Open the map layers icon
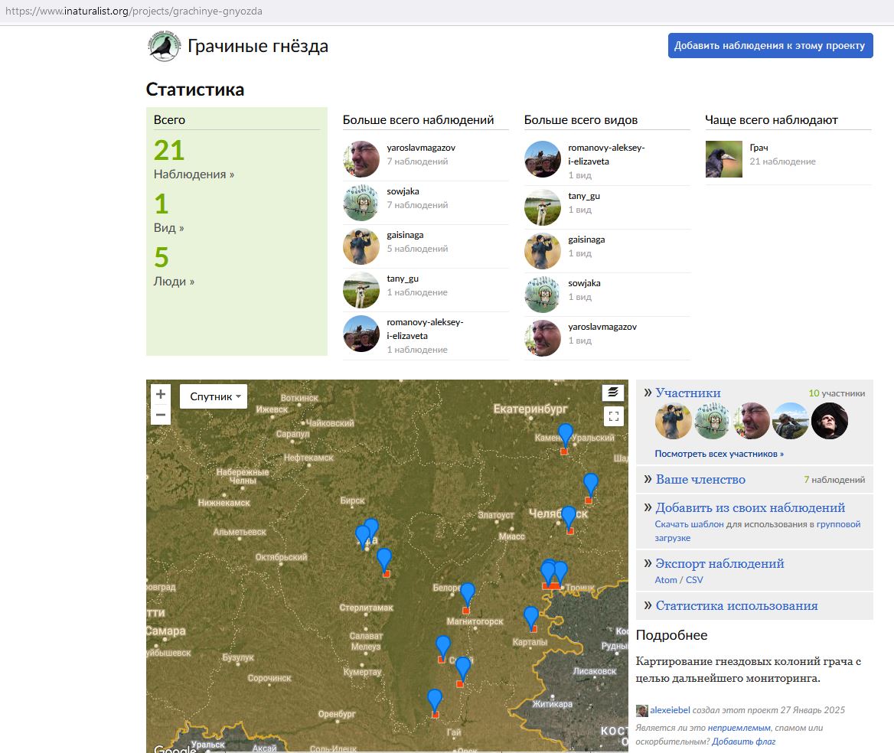This screenshot has height=753, width=894. pyautogui.click(x=613, y=392)
